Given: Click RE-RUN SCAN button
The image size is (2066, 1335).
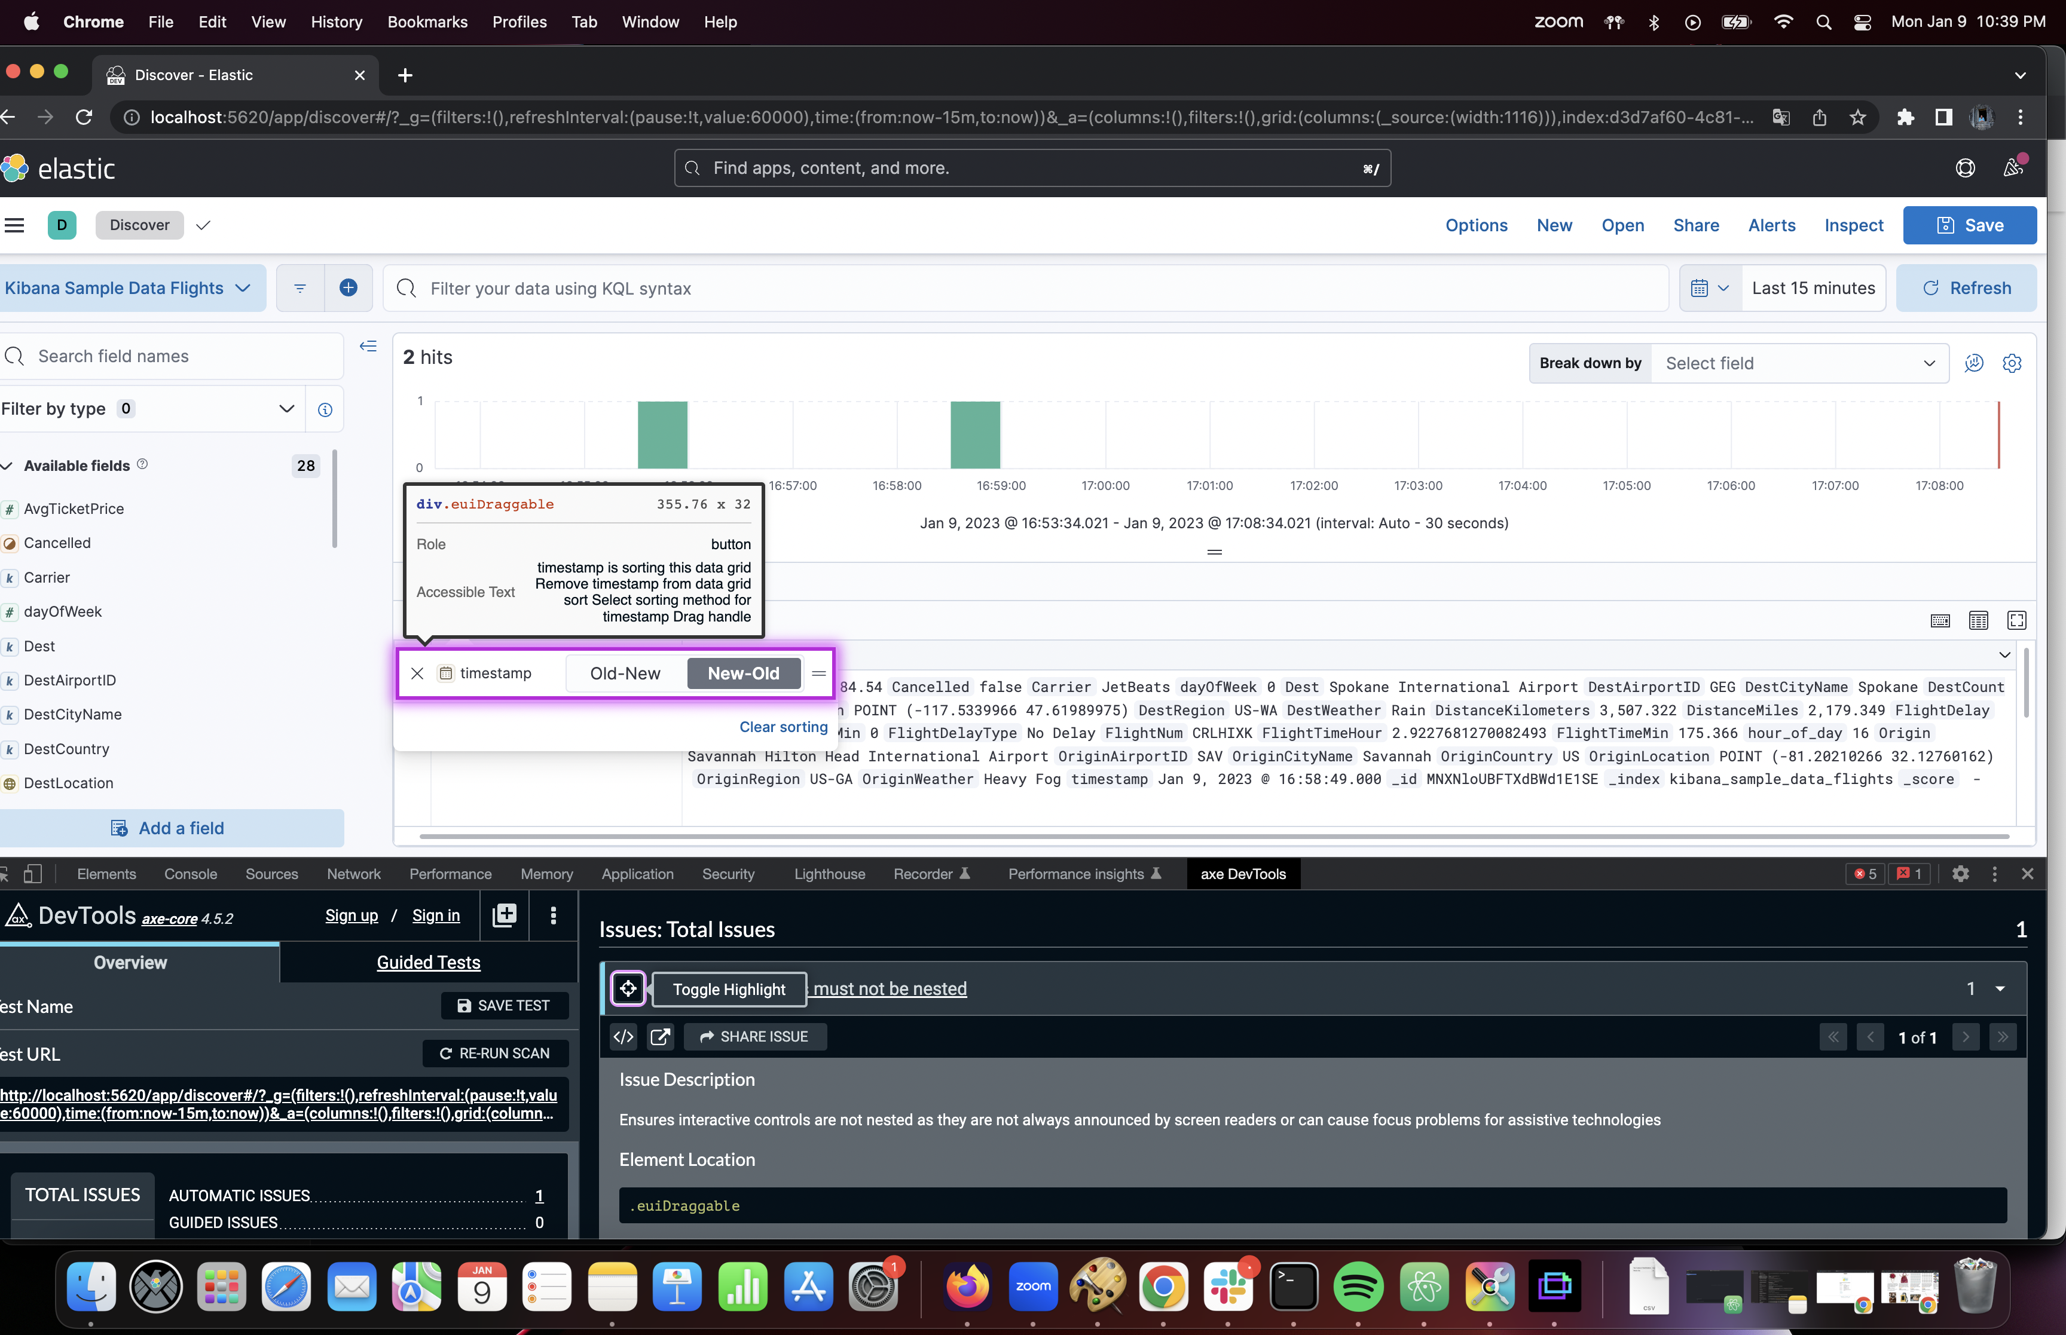Looking at the screenshot, I should coord(495,1054).
